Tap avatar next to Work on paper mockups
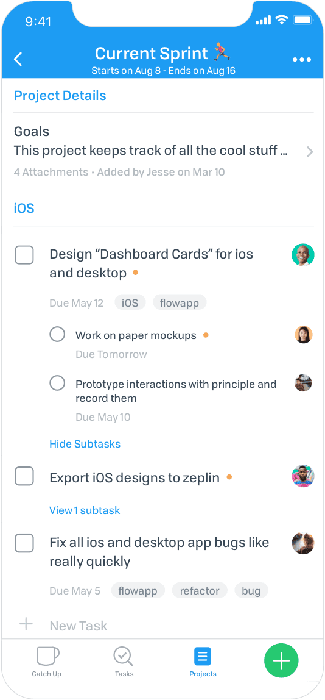This screenshot has width=325, height=700. coord(304,334)
